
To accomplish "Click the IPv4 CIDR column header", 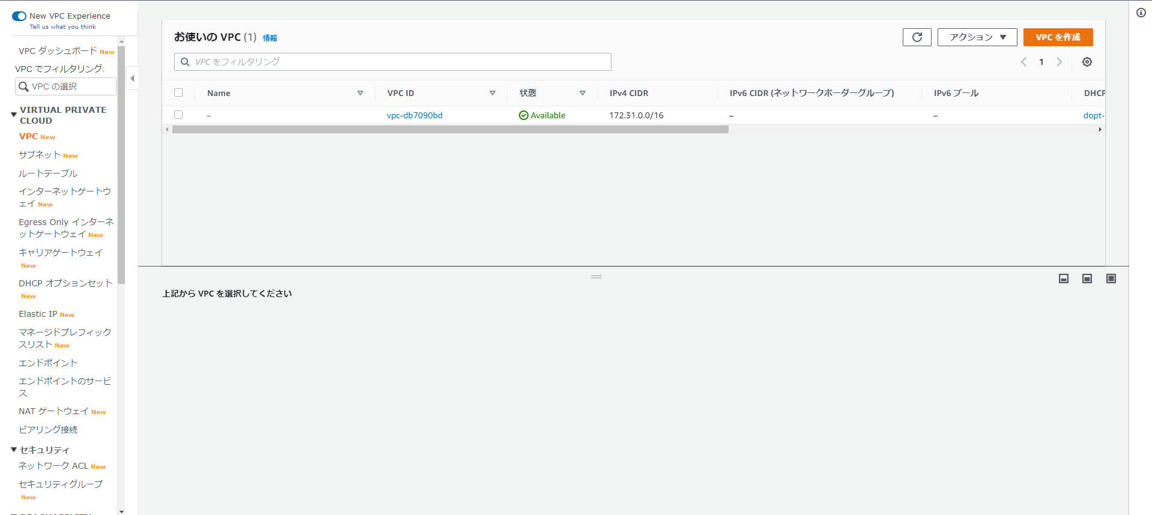I will pyautogui.click(x=629, y=93).
